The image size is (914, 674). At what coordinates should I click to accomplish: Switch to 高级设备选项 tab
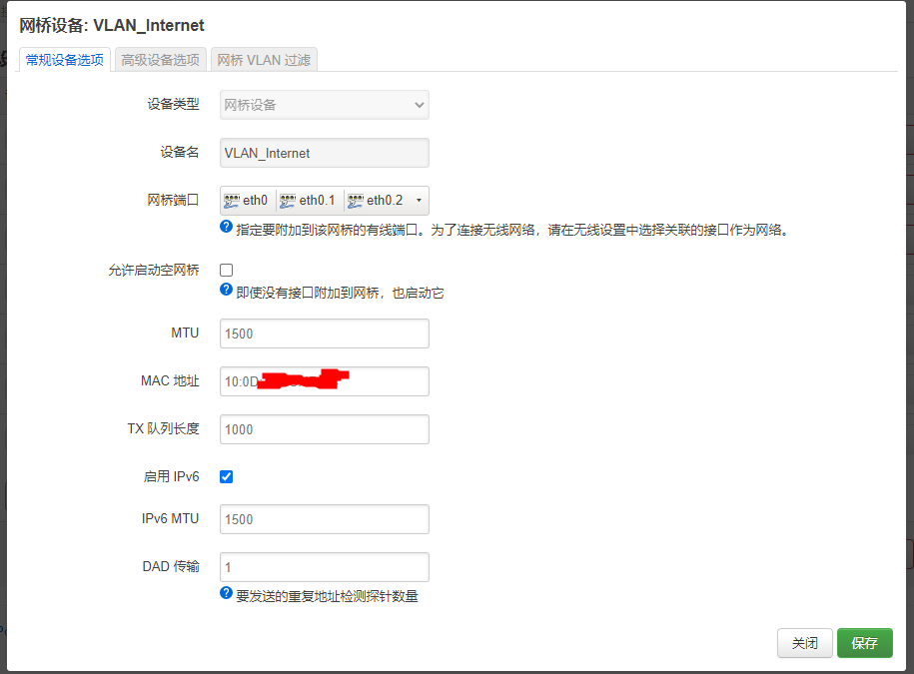160,60
